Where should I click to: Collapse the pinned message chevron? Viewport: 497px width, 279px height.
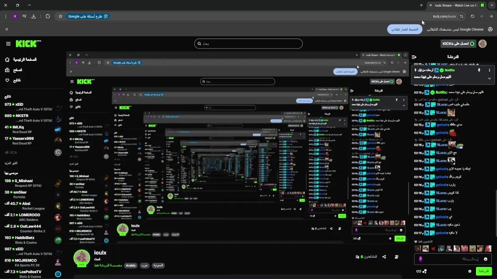[x=489, y=78]
